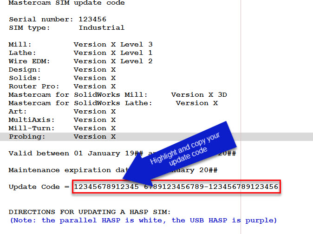The image size is (313, 234).
Task: Click the 'Version X 3D' value
Action: pos(199,95)
